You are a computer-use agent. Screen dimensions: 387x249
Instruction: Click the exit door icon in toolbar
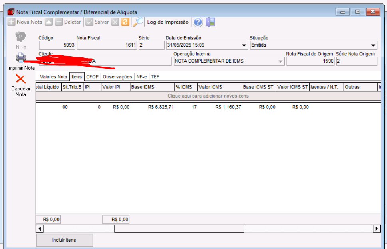[210, 22]
